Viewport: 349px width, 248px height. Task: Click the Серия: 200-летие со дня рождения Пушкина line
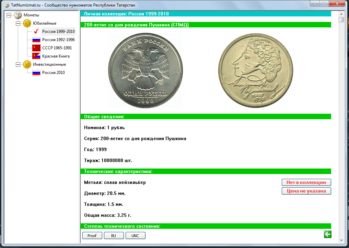pos(135,138)
